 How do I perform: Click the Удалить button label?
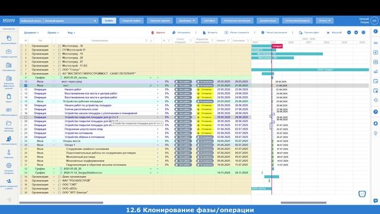tap(160, 33)
